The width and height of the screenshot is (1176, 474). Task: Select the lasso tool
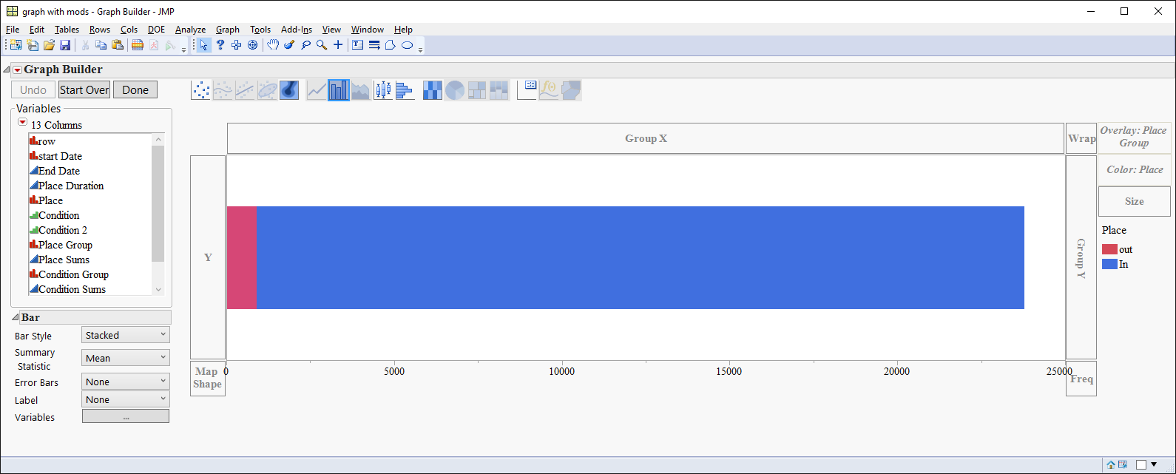click(x=305, y=45)
